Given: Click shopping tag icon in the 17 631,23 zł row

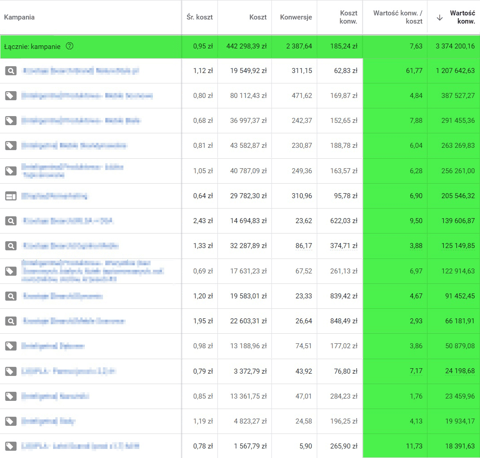Looking at the screenshot, I should [x=11, y=271].
